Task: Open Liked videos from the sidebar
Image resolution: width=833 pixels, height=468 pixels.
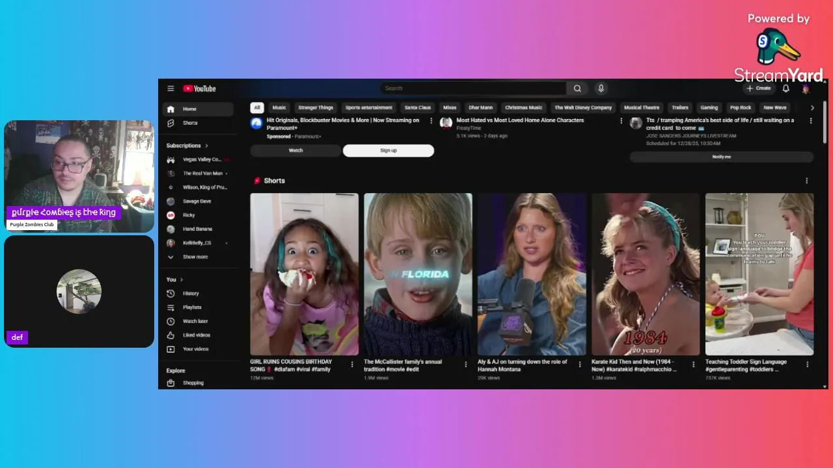Action: (x=198, y=335)
